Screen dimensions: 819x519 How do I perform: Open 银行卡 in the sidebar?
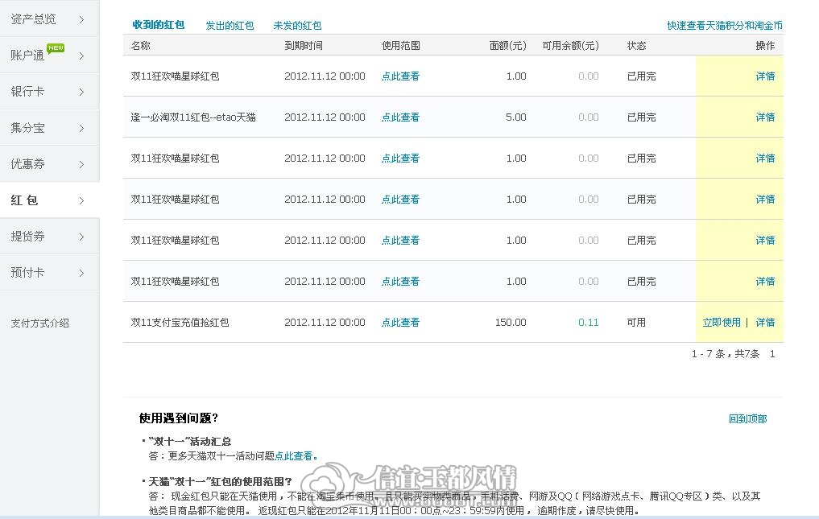click(x=27, y=92)
